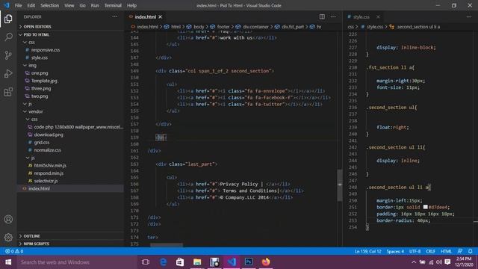Switch to the style.css editor tab
This screenshot has height=269, width=478.
click(x=361, y=16)
